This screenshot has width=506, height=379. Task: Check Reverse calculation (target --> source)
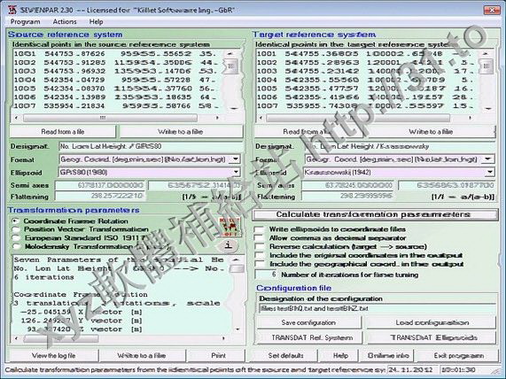click(259, 247)
